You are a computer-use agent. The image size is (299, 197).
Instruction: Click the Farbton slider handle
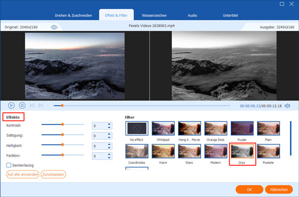62,155
